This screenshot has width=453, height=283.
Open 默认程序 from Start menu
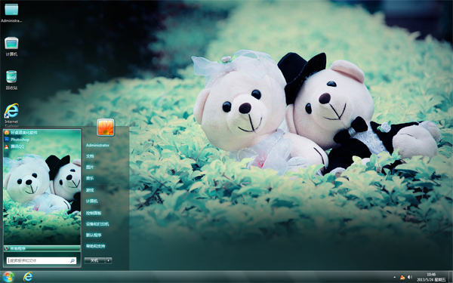(94, 235)
